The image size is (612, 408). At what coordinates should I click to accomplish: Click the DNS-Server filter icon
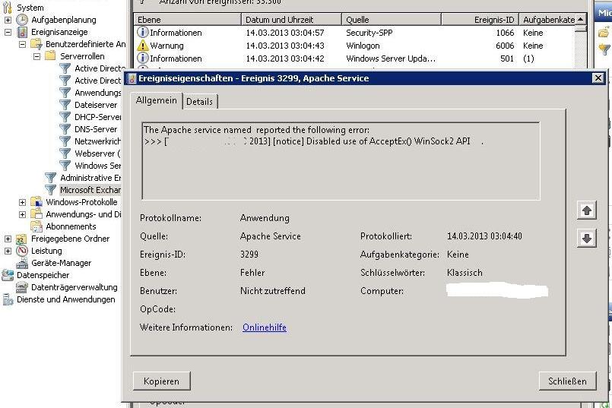(65, 129)
